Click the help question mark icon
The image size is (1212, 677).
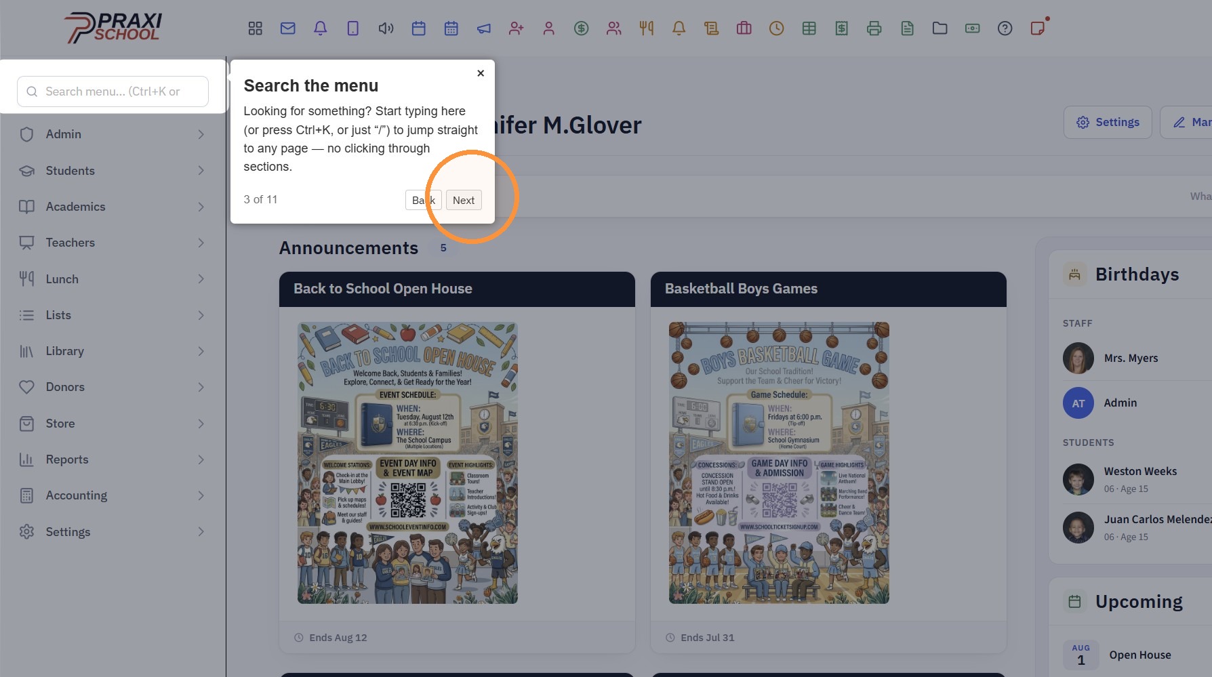pyautogui.click(x=1005, y=28)
